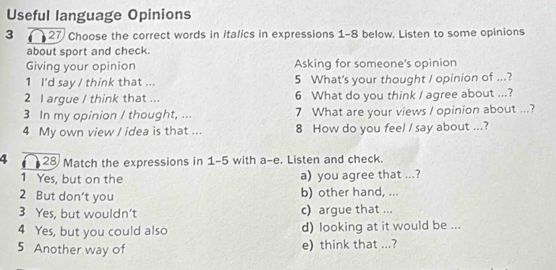Click option d) 'looking at it would be'
Screen dimensions: 556x270
[x=381, y=226]
